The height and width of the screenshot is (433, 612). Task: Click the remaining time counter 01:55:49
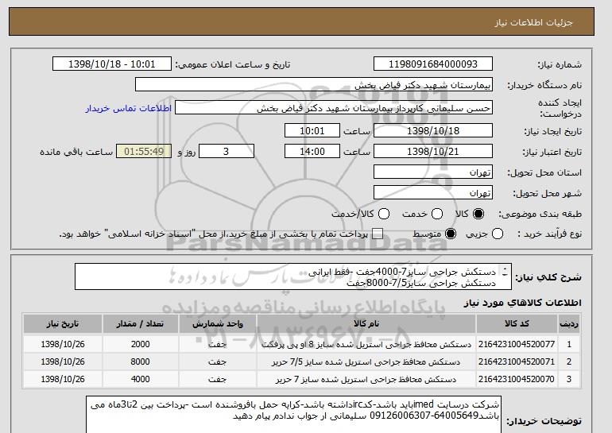click(x=144, y=152)
